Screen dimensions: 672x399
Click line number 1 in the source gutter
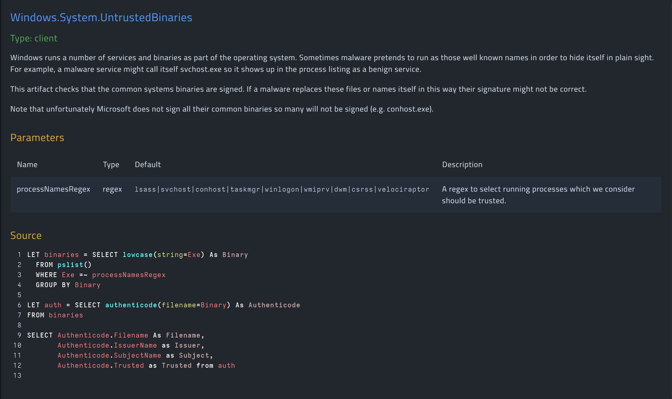[19, 255]
